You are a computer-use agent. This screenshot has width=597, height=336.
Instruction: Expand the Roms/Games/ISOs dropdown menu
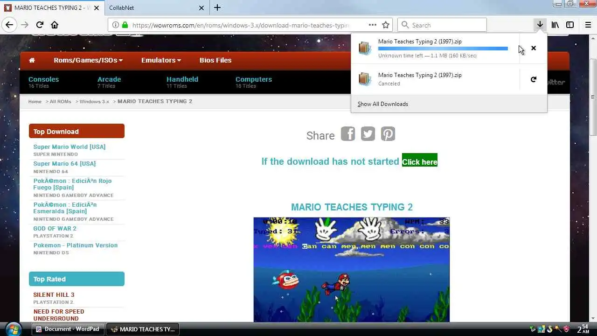[88, 60]
